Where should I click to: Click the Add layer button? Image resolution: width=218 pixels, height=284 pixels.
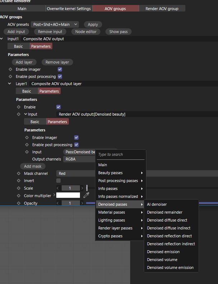pos(24,62)
